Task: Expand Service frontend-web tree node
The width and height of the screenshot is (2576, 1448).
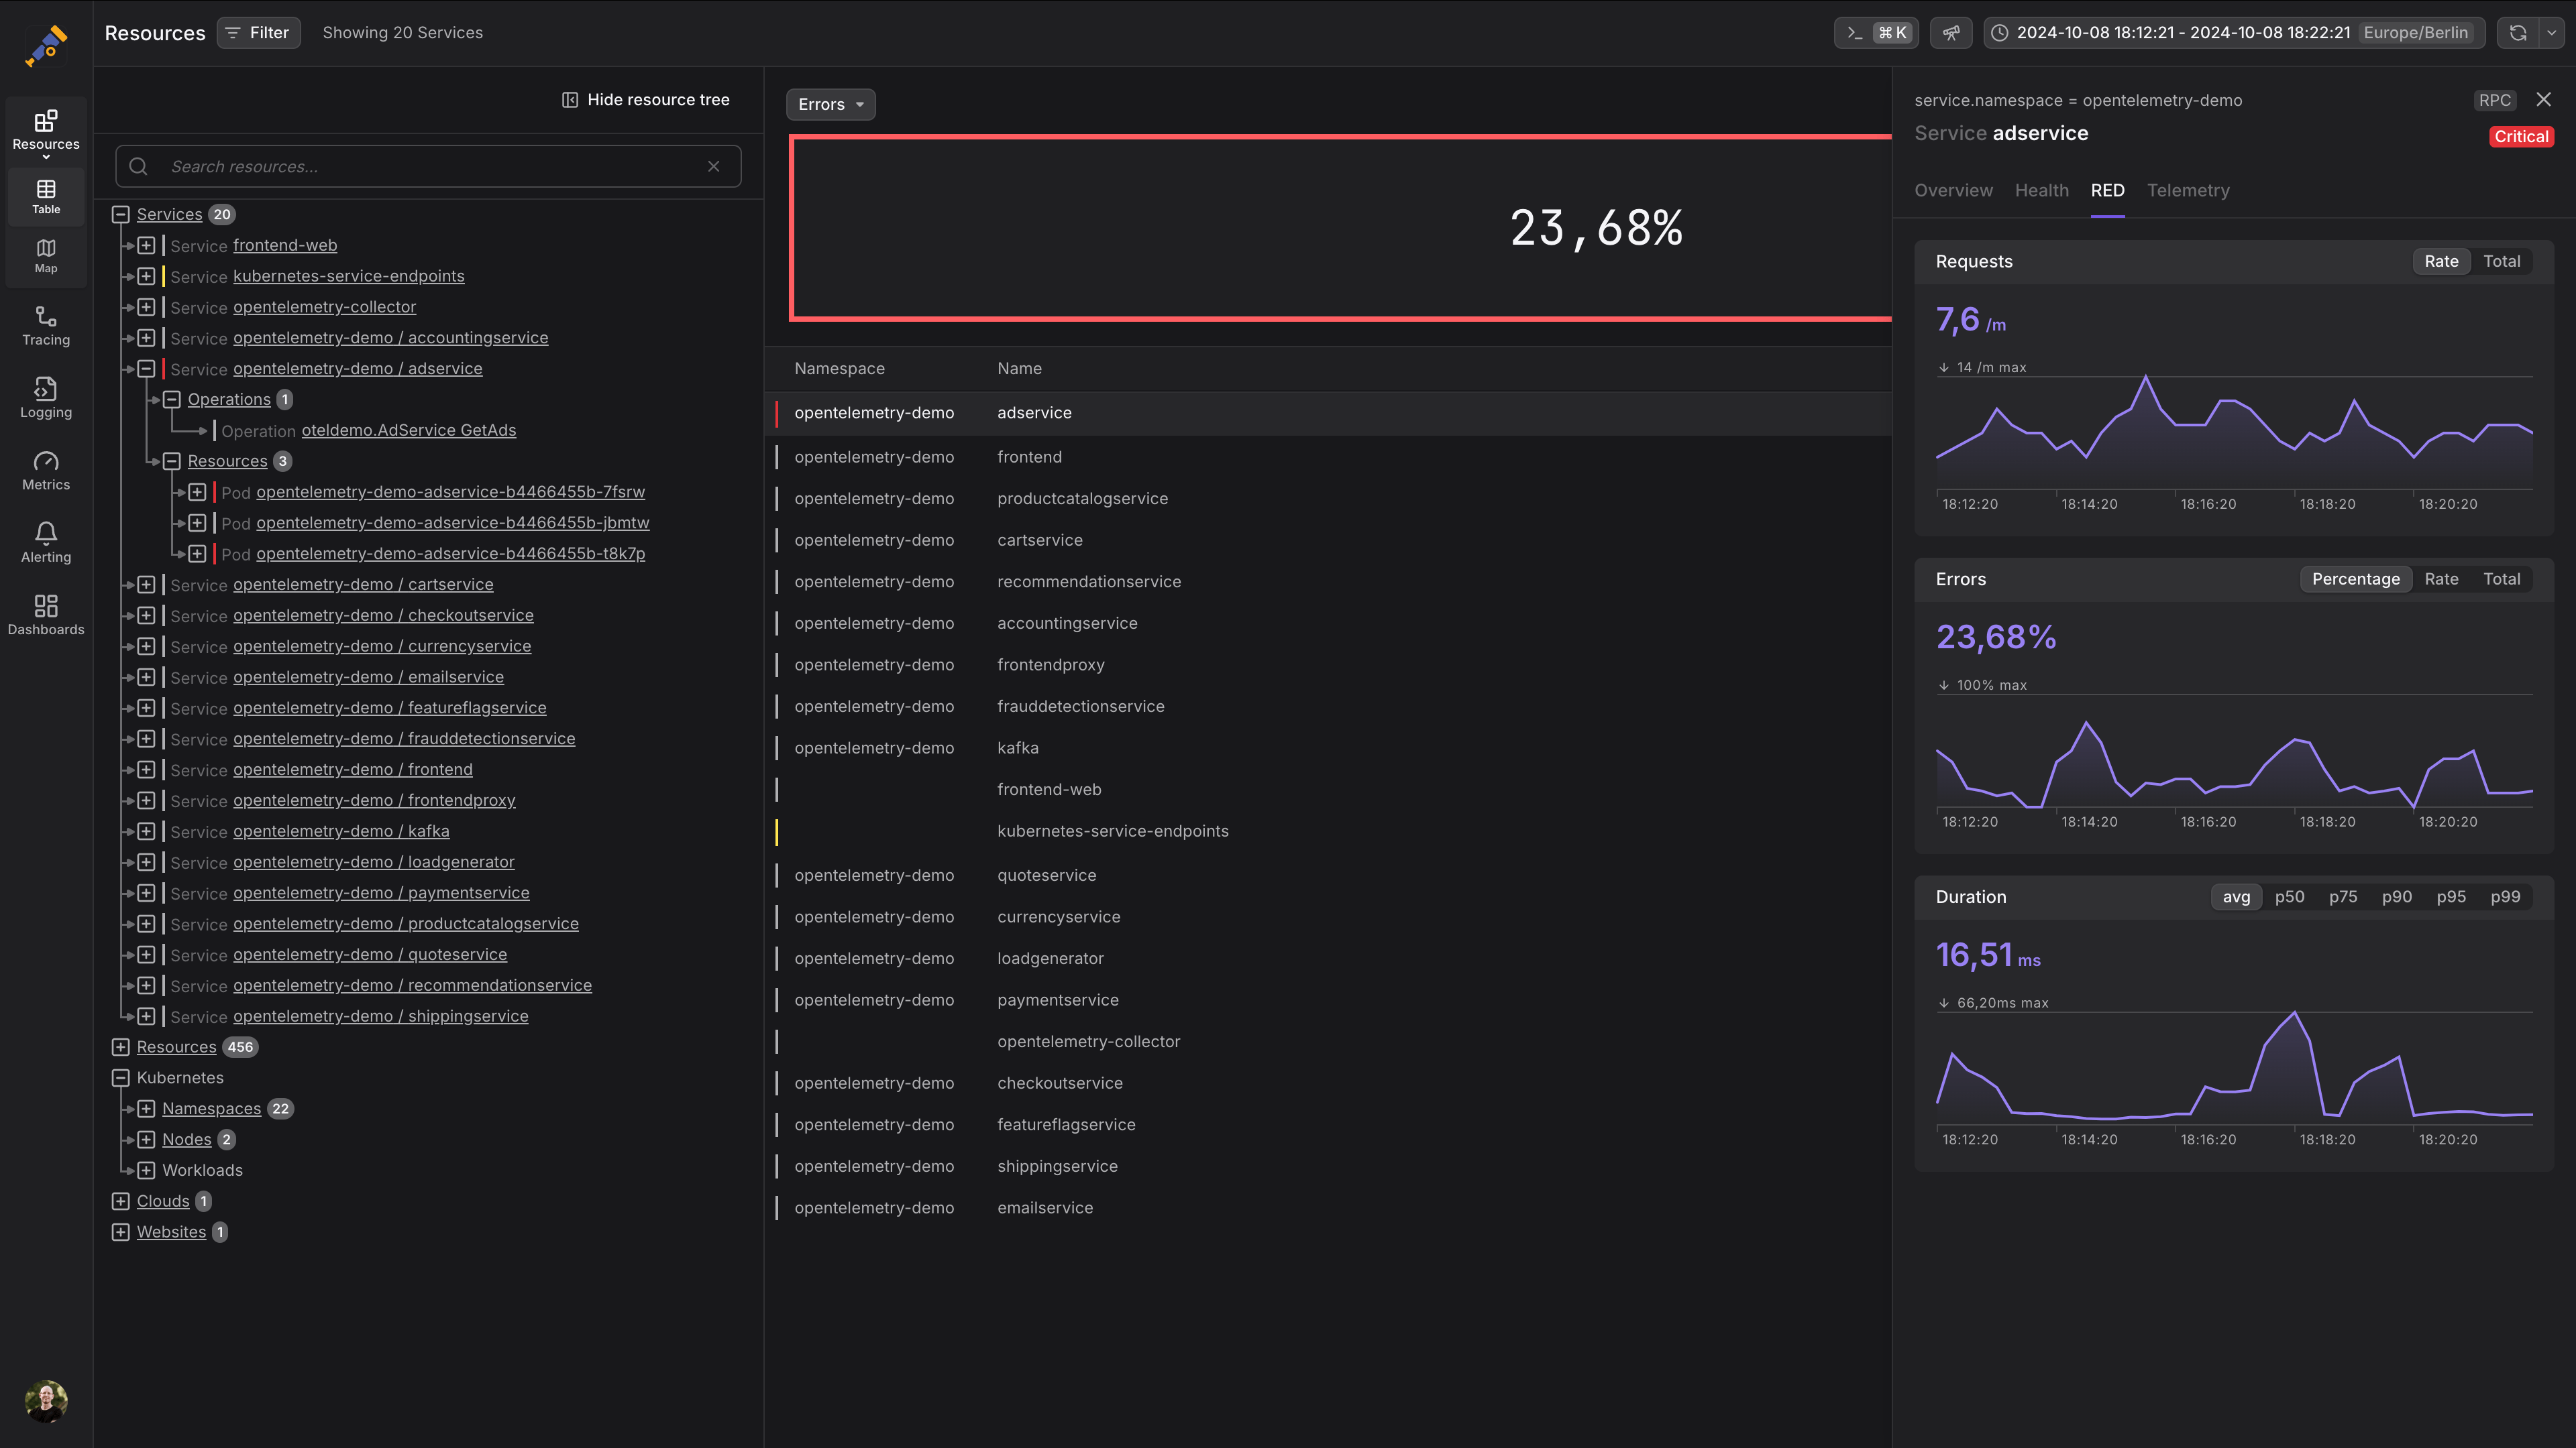Action: point(146,246)
